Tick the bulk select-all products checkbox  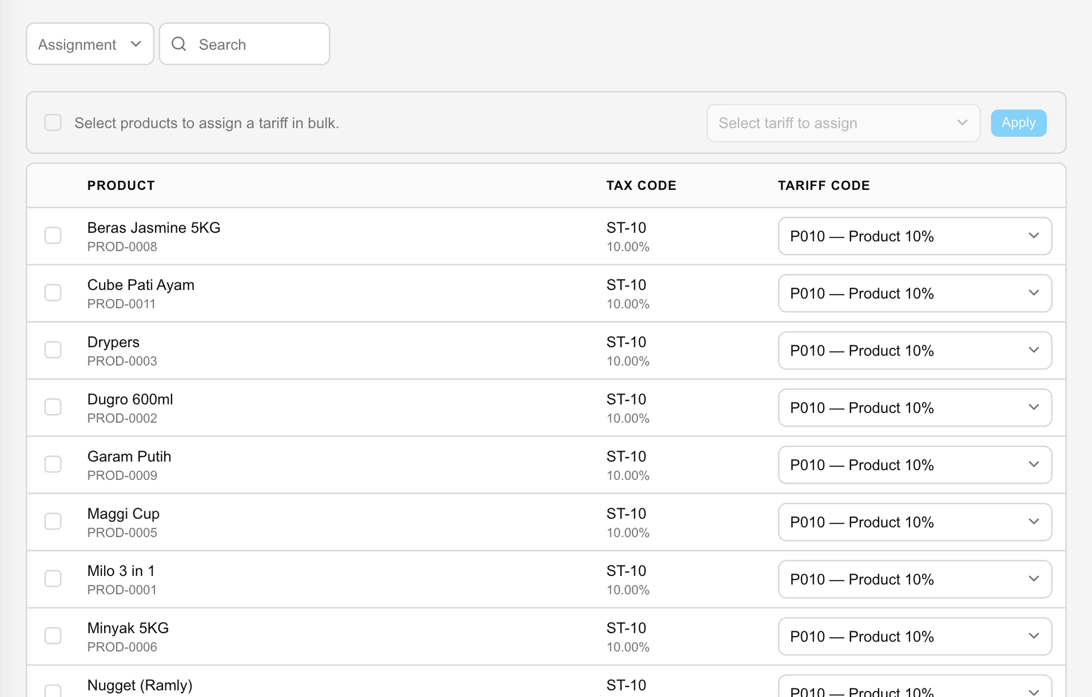[x=53, y=122]
